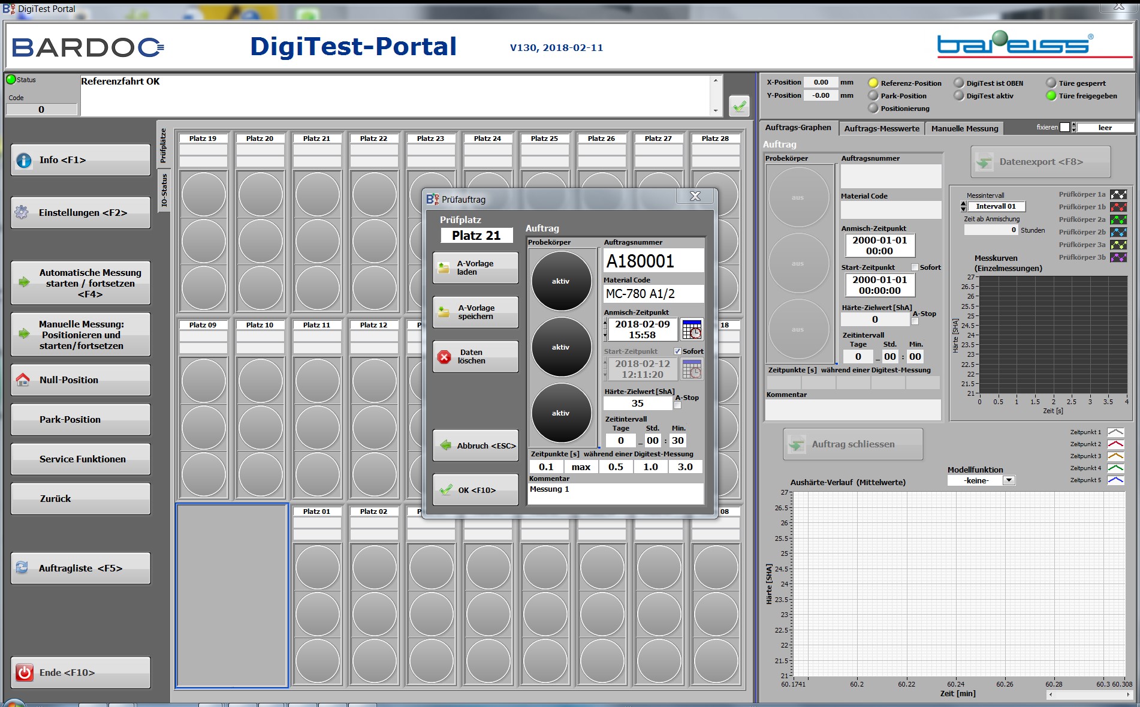1140x707 pixels.
Task: Uncheck Sofort in the Prüfauftrag dialog
Action: tap(677, 351)
